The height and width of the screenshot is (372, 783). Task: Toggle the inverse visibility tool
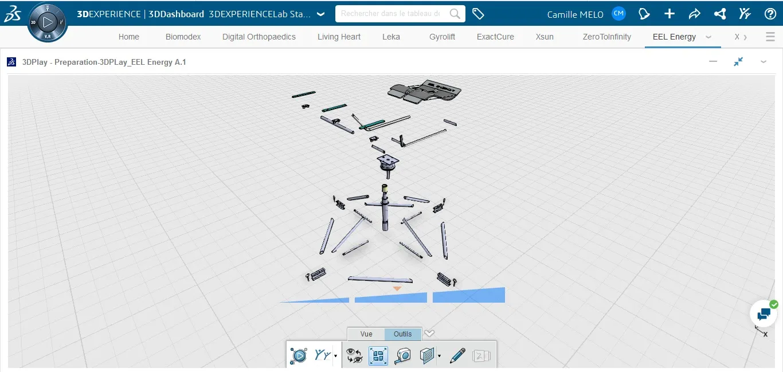[354, 355]
